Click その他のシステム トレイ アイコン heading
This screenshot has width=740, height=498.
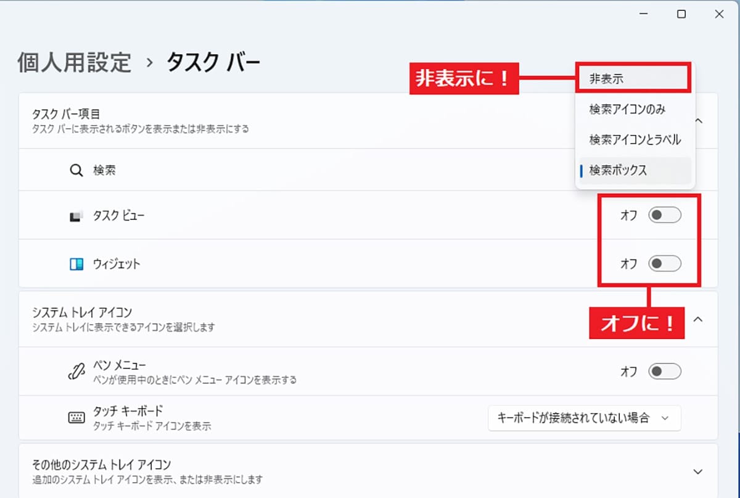tap(101, 464)
